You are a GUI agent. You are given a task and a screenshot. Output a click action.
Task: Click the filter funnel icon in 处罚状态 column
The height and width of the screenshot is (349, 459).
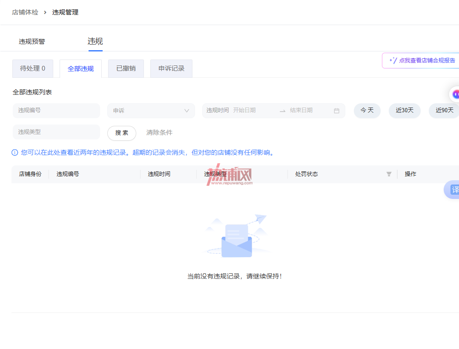[389, 174]
